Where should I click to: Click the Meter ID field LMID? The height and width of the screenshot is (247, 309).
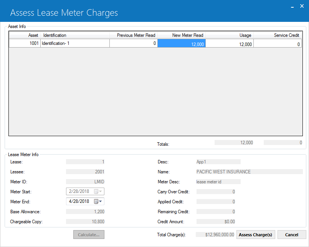coord(85,181)
